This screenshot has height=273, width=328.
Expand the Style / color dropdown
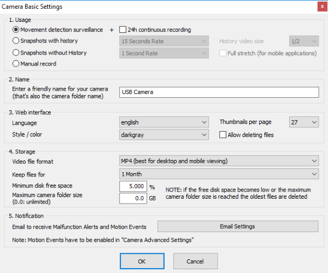tap(164, 134)
